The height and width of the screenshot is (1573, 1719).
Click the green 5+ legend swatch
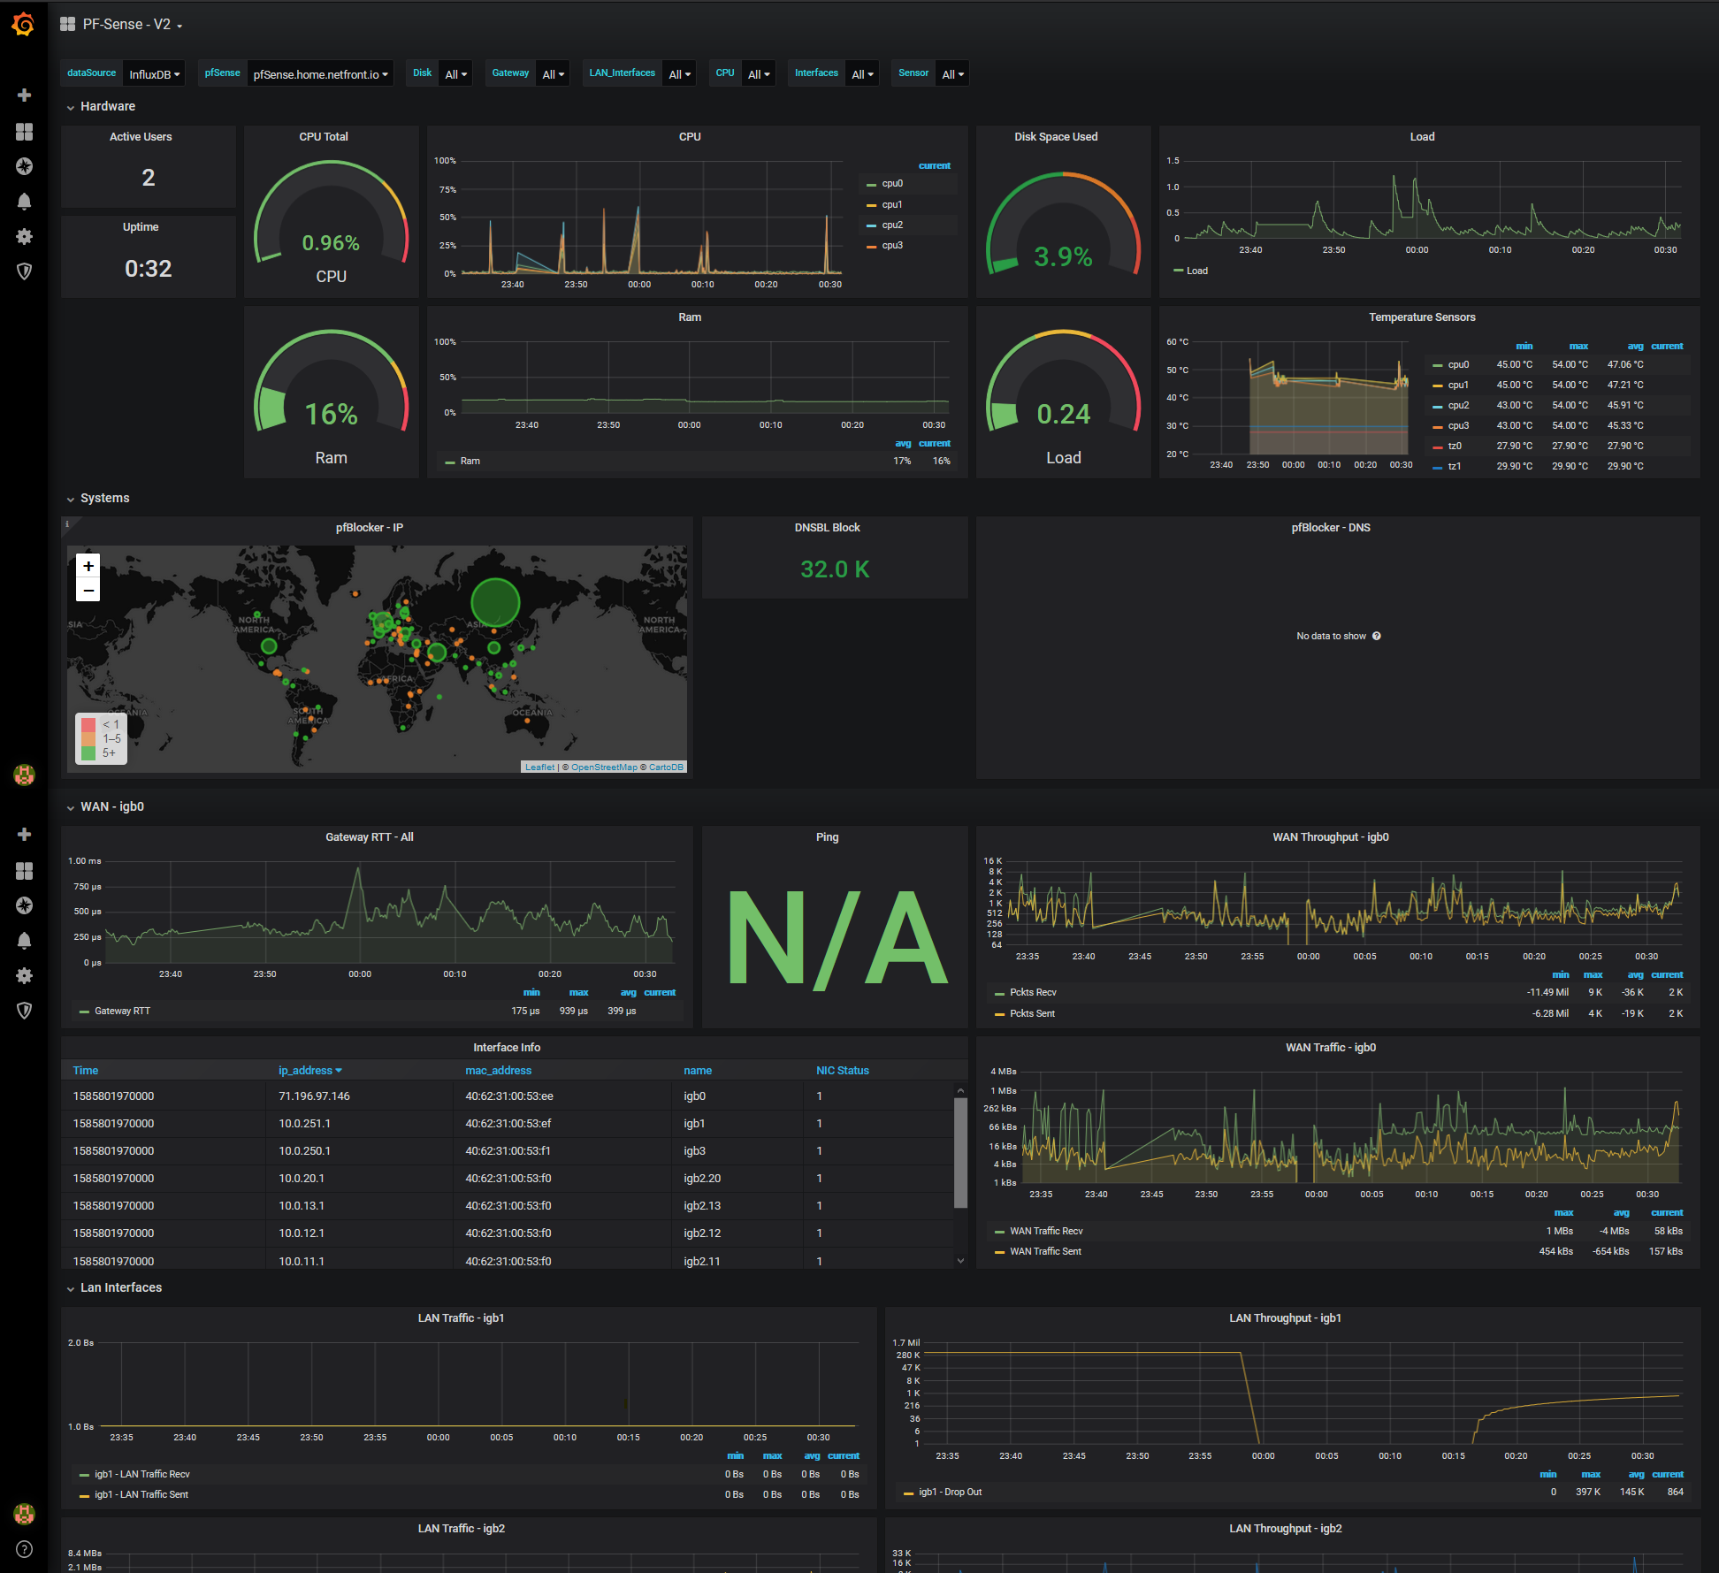88,752
